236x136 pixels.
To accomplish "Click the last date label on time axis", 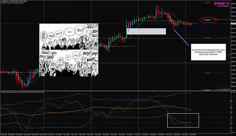I will pyautogui.click(x=193, y=134).
